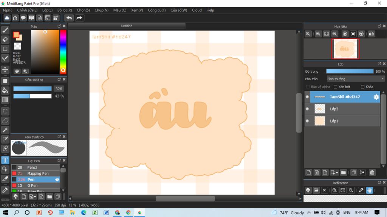Select the Lớp2 layer row
This screenshot has width=387, height=217.
[x=342, y=109]
